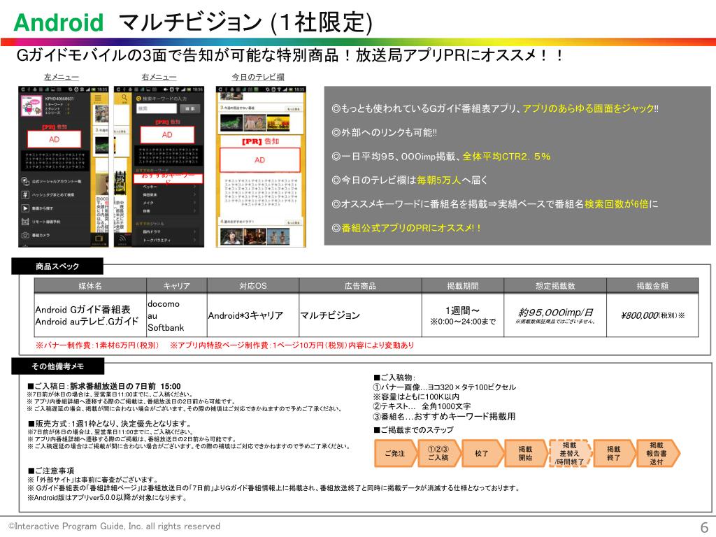Click the camera icon for 番組カメラ
716x537 pixels.
click(x=25, y=235)
